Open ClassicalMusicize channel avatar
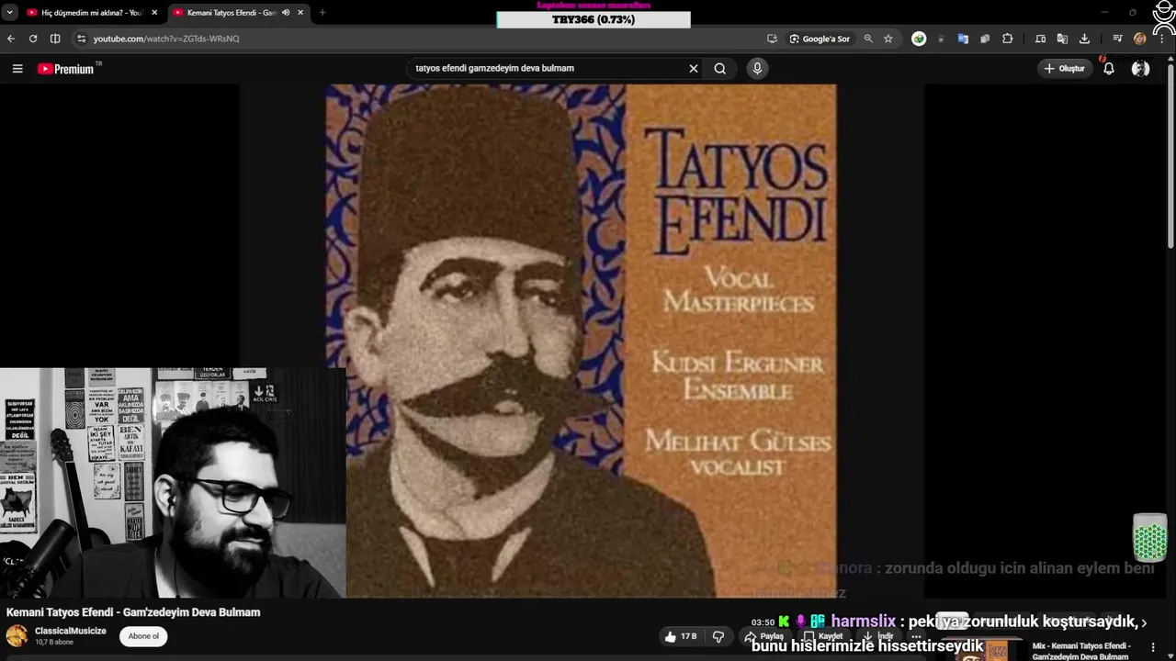Image resolution: width=1176 pixels, height=661 pixels. coord(17,636)
